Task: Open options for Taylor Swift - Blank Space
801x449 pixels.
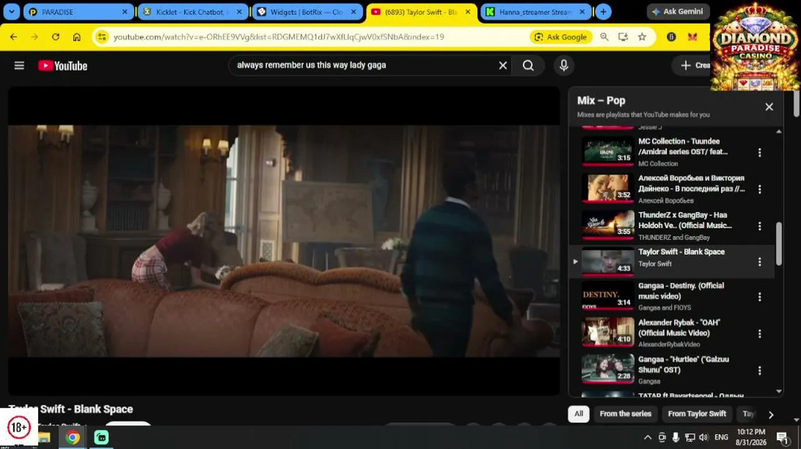Action: pyautogui.click(x=759, y=262)
